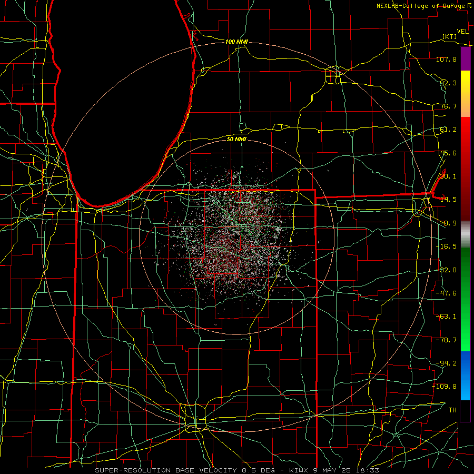Select the -94.2 scale value
Viewport: 474px width, 474px height.
pos(446,363)
